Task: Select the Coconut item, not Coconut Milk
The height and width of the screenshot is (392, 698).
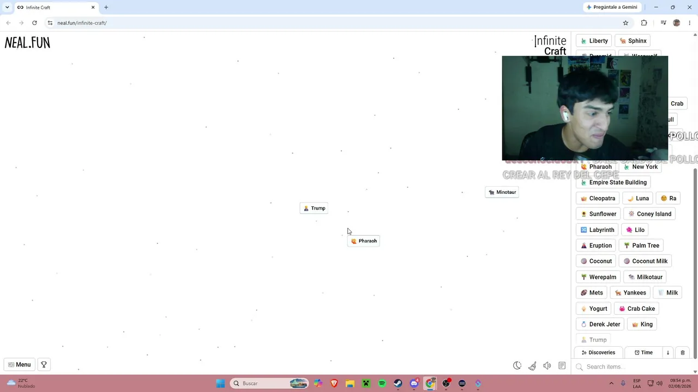Action: click(596, 261)
